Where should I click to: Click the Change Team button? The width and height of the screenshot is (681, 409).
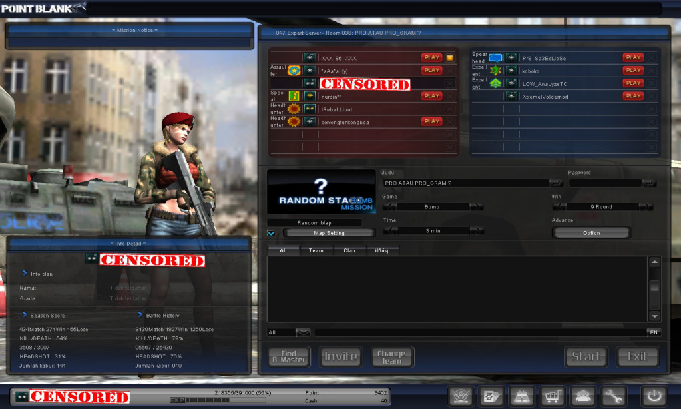point(391,357)
